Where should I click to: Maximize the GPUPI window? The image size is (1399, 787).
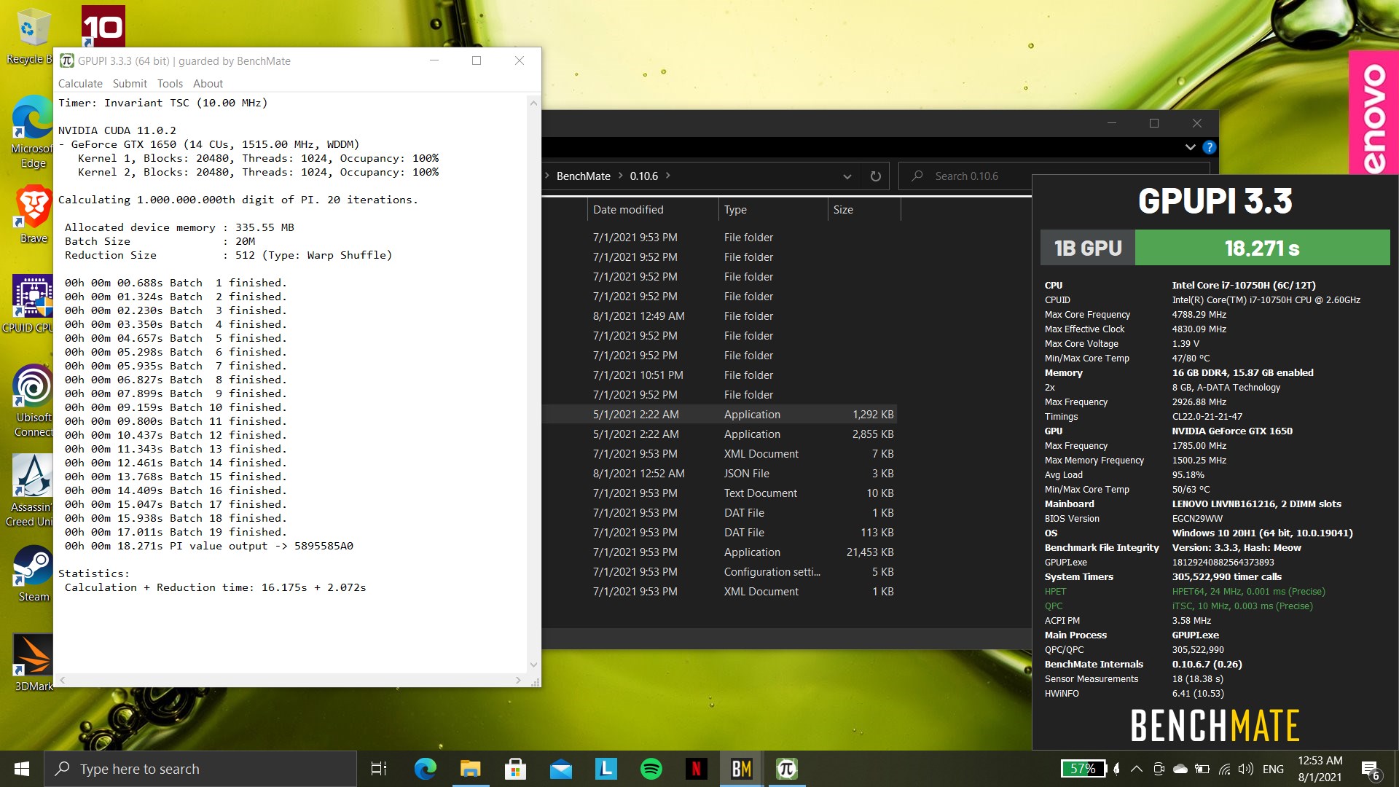pos(477,61)
